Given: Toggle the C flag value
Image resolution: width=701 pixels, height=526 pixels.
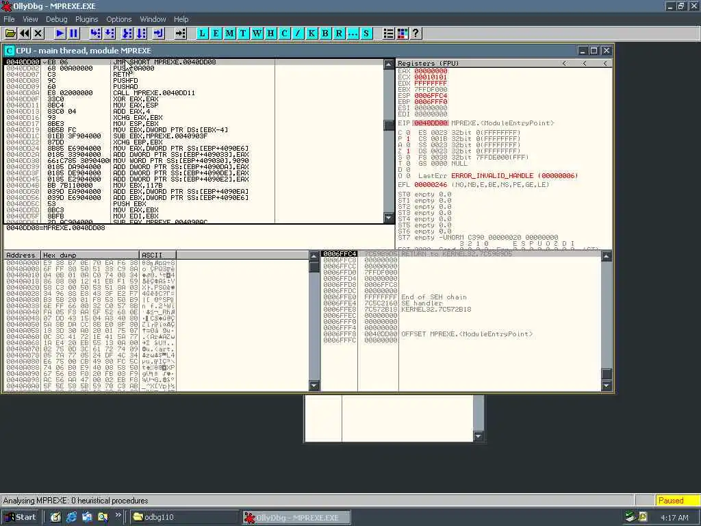Looking at the screenshot, I should [x=408, y=133].
